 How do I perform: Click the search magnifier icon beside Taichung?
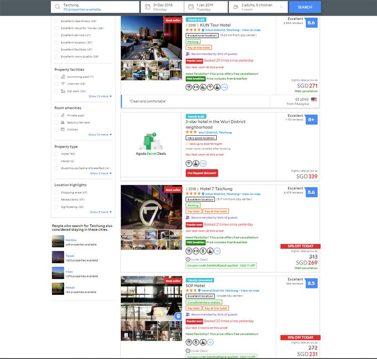pos(57,7)
